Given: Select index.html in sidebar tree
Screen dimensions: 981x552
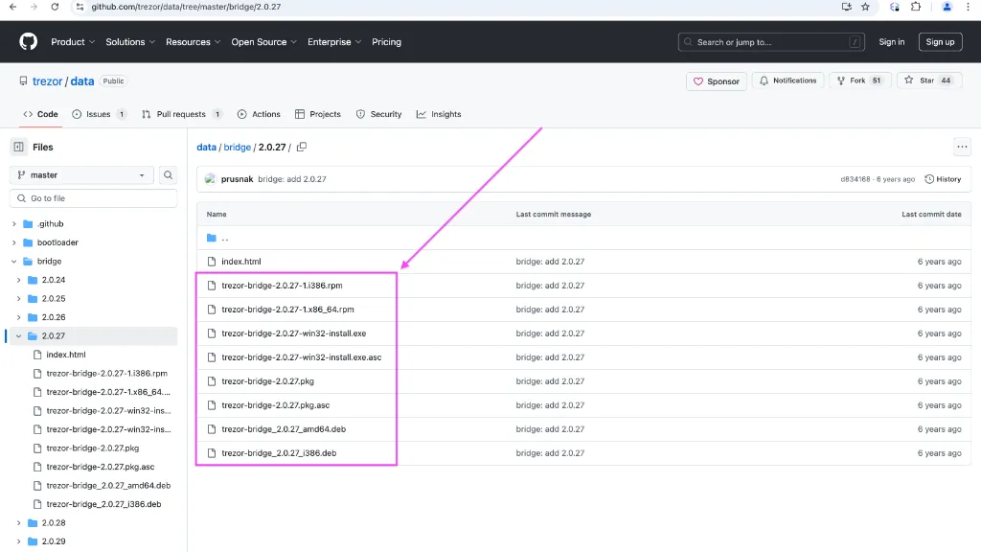Looking at the screenshot, I should click(66, 355).
